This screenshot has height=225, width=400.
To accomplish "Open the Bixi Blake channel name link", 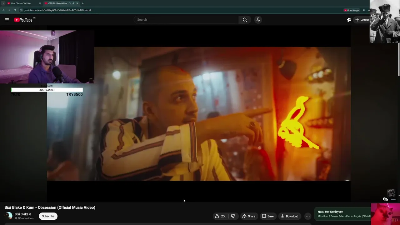I will pyautogui.click(x=21, y=214).
